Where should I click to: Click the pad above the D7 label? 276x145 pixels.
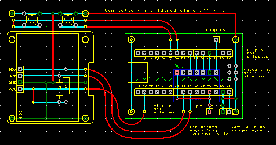pos(170,53)
